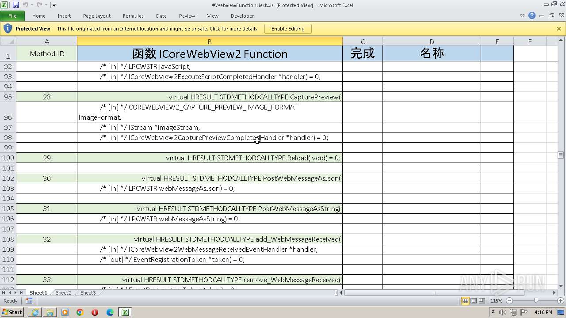Image resolution: width=566 pixels, height=318 pixels.
Task: Click the next-sheet navigation arrow
Action: 15,292
